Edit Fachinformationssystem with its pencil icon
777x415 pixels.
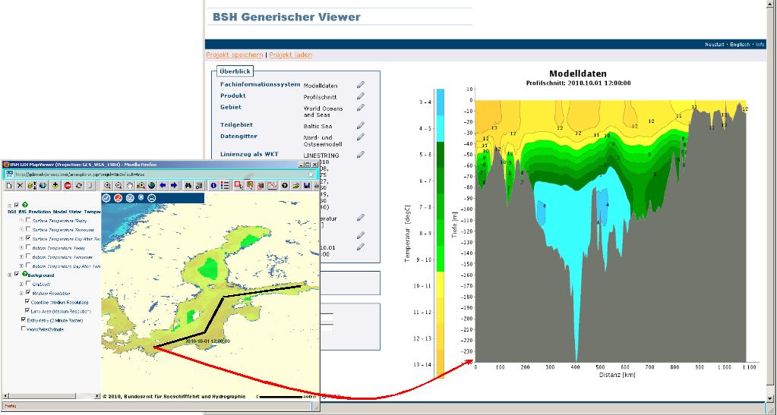361,85
